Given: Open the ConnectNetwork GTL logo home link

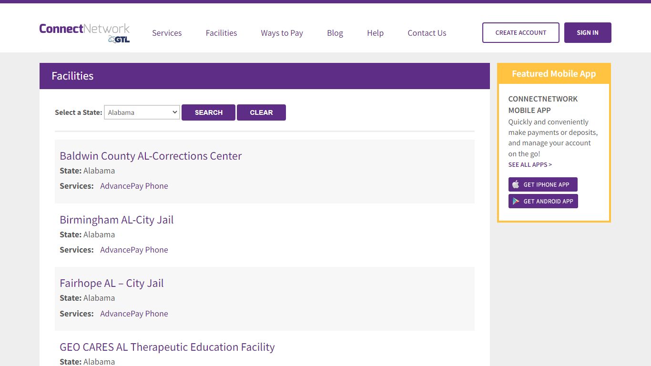Looking at the screenshot, I should [84, 33].
